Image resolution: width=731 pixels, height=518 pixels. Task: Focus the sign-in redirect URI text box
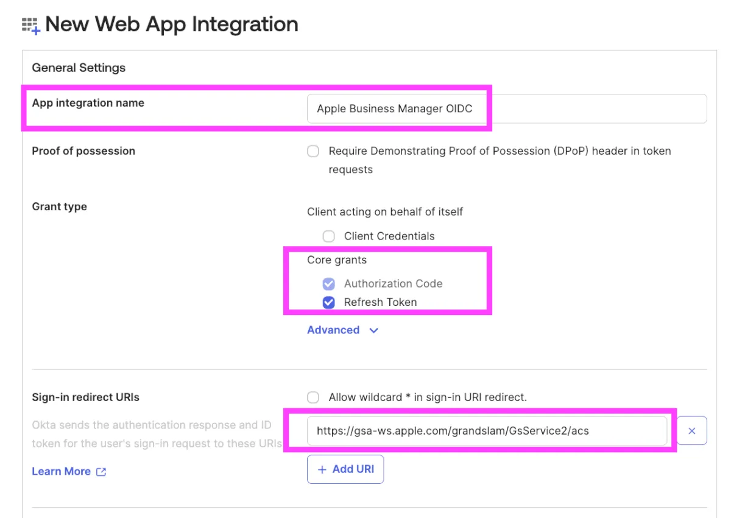coord(486,431)
